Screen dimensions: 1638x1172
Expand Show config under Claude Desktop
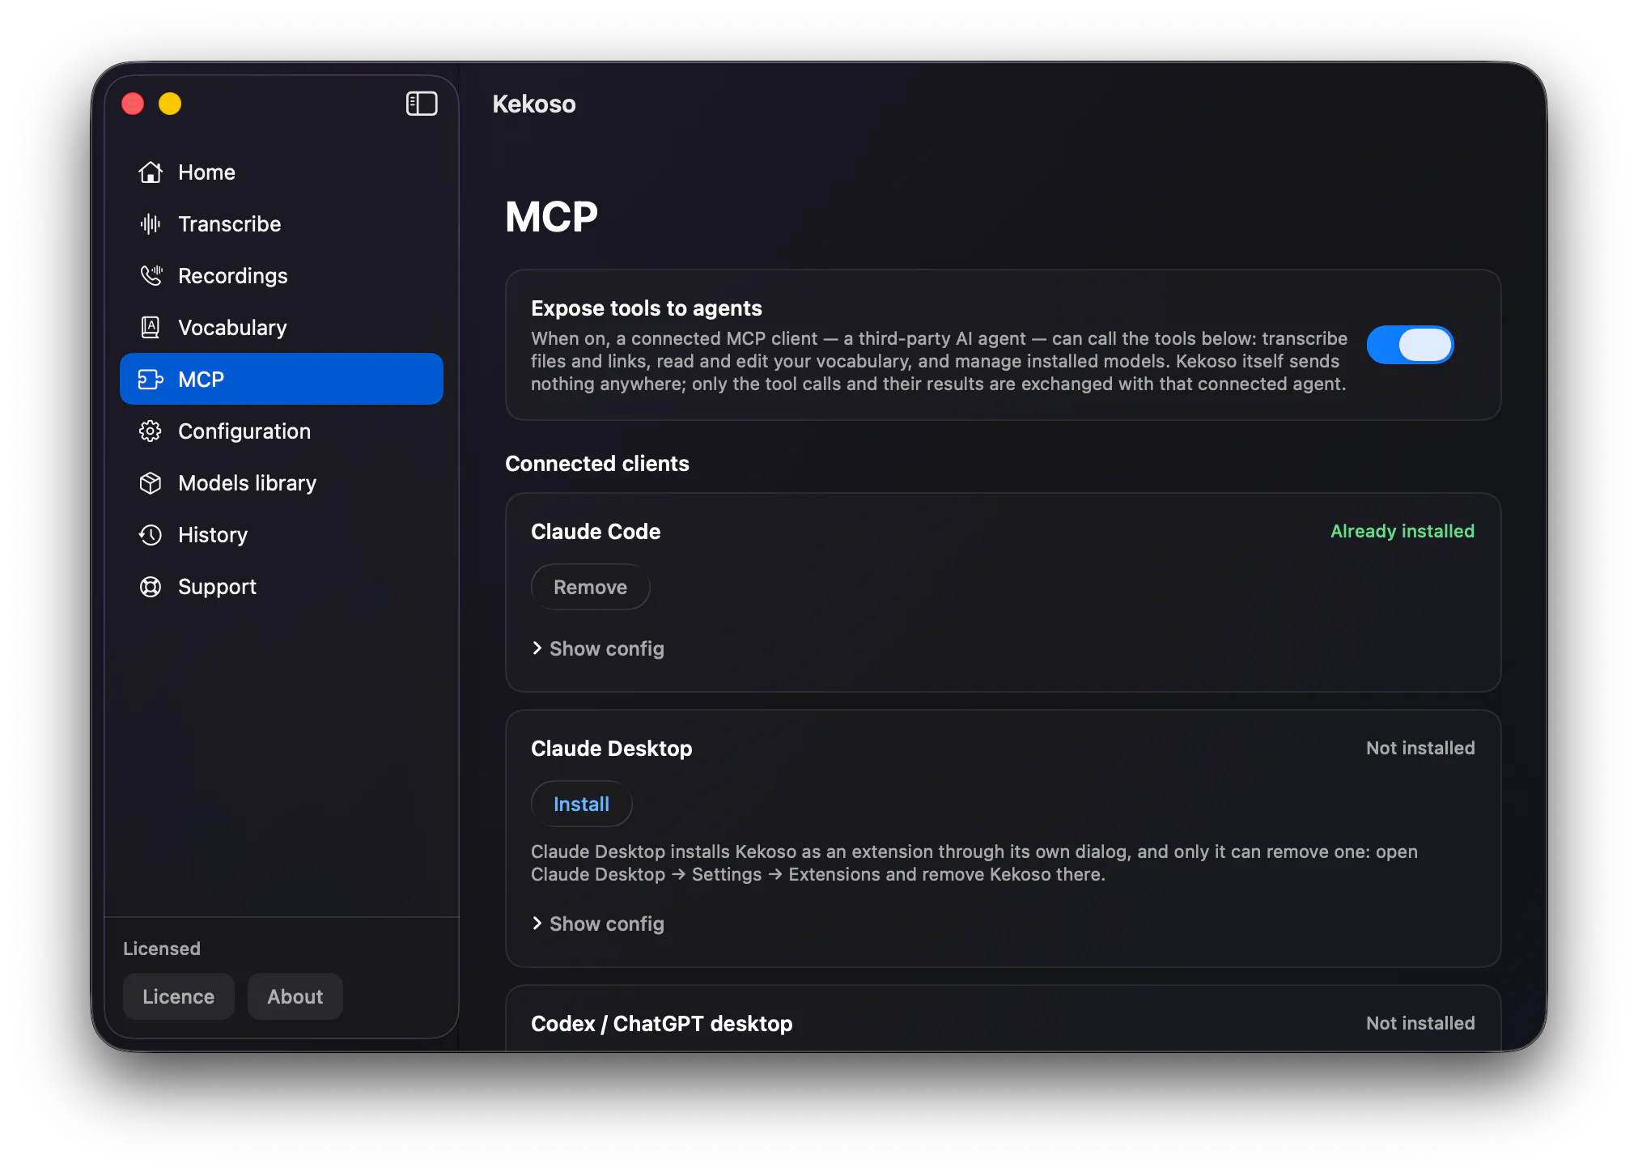[598, 924]
